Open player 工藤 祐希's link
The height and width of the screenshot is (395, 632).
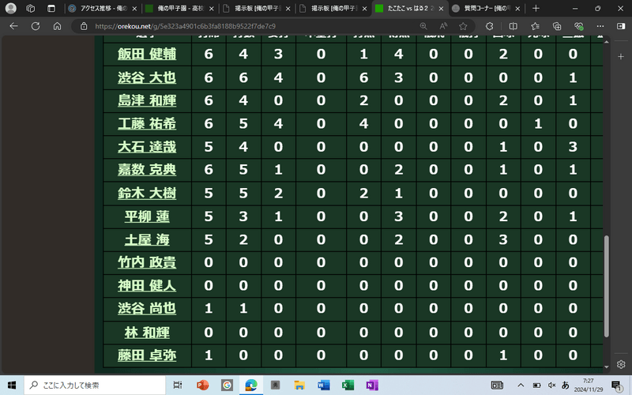[147, 123]
